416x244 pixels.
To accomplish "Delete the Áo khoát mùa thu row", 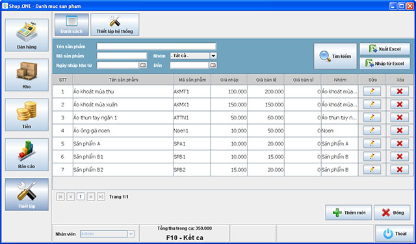I will click(400, 91).
